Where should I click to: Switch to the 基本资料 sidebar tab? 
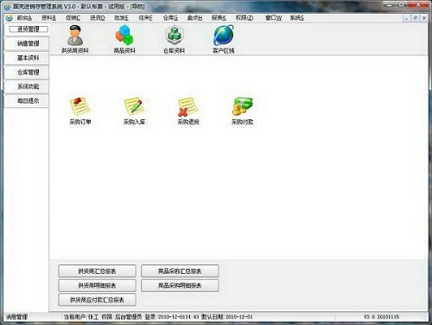(27, 58)
